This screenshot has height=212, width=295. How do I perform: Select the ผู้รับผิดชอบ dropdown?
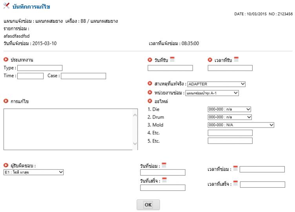33,172
